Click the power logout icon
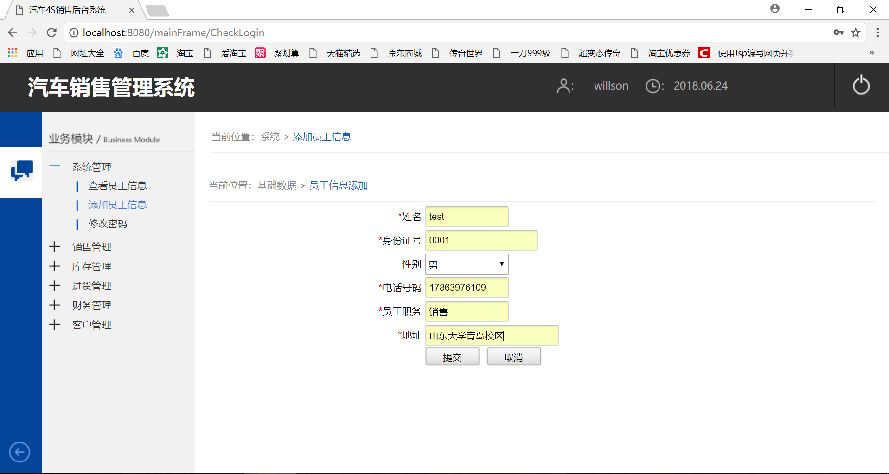 click(x=861, y=85)
